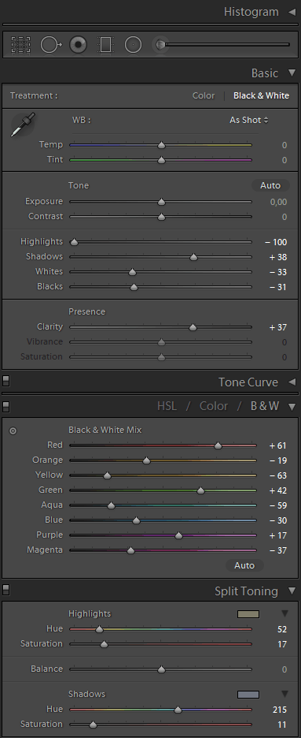This screenshot has width=301, height=738.
Task: Click the Orange mix slider handle
Action: [146, 460]
